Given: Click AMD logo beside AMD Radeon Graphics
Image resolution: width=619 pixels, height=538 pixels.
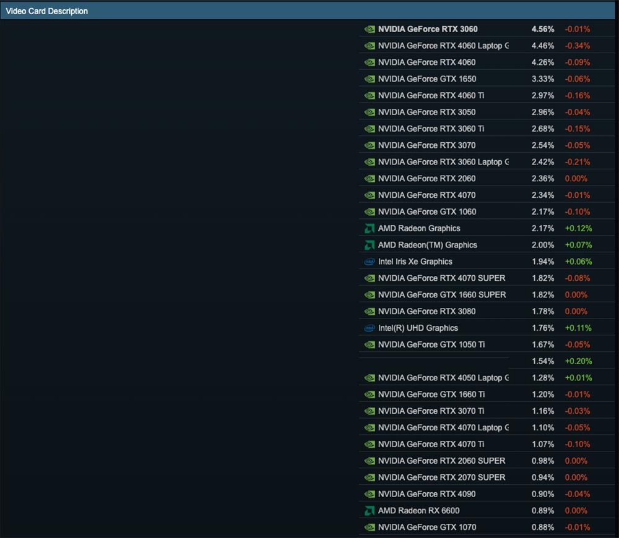Looking at the screenshot, I should 370,228.
